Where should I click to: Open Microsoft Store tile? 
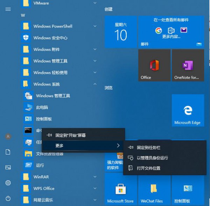click(121, 189)
